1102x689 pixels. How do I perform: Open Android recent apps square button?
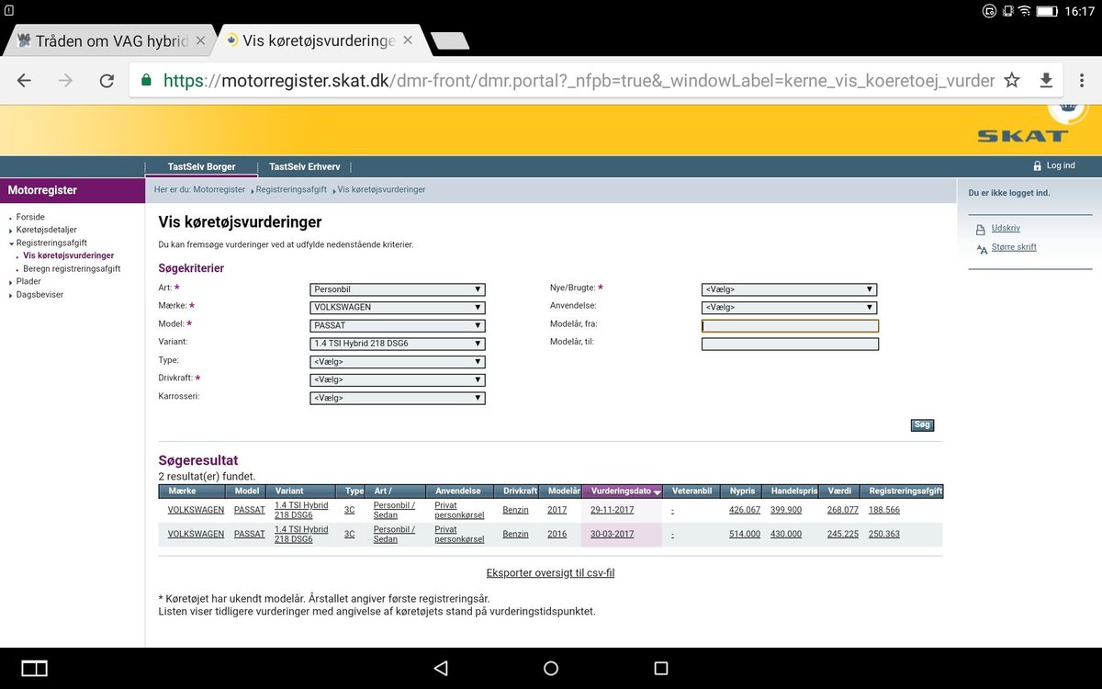(x=660, y=668)
